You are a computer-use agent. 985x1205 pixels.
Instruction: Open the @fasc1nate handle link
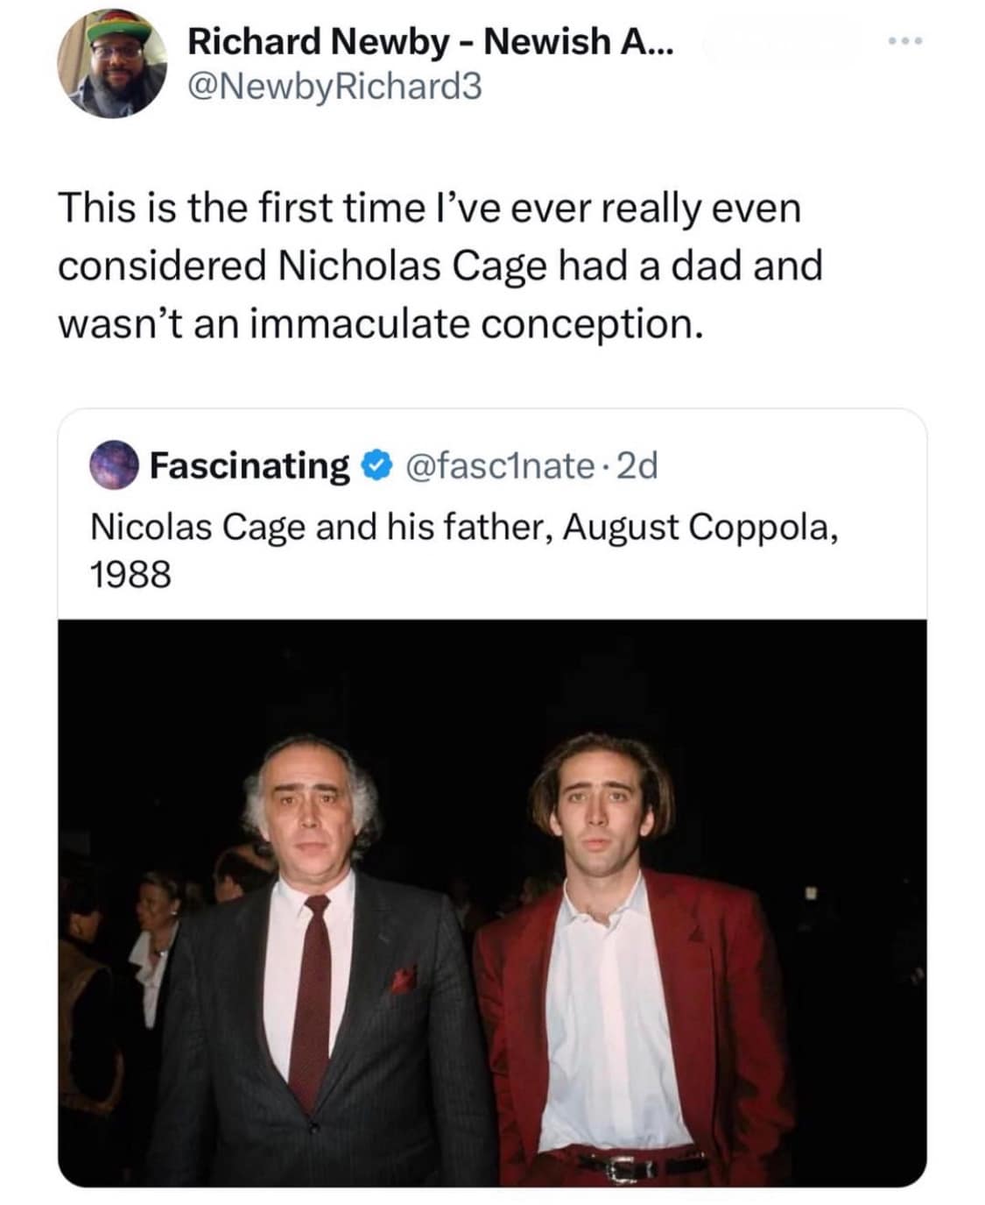coord(499,465)
